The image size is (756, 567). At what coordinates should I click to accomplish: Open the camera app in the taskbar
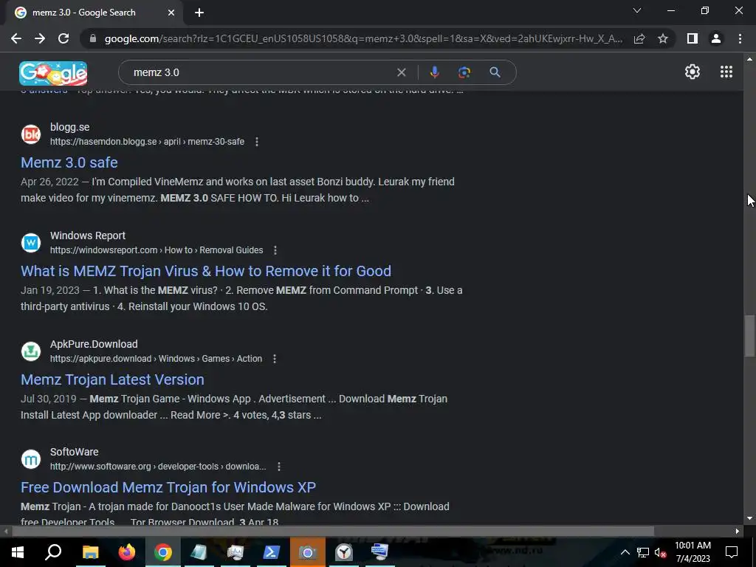[x=307, y=552]
